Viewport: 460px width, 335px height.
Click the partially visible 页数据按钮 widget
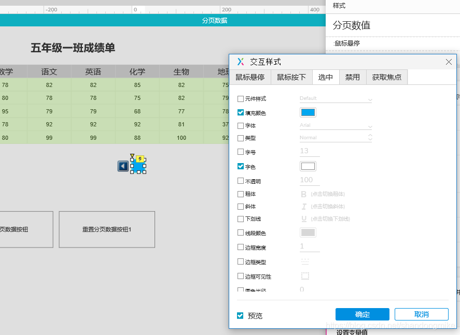tap(26, 229)
